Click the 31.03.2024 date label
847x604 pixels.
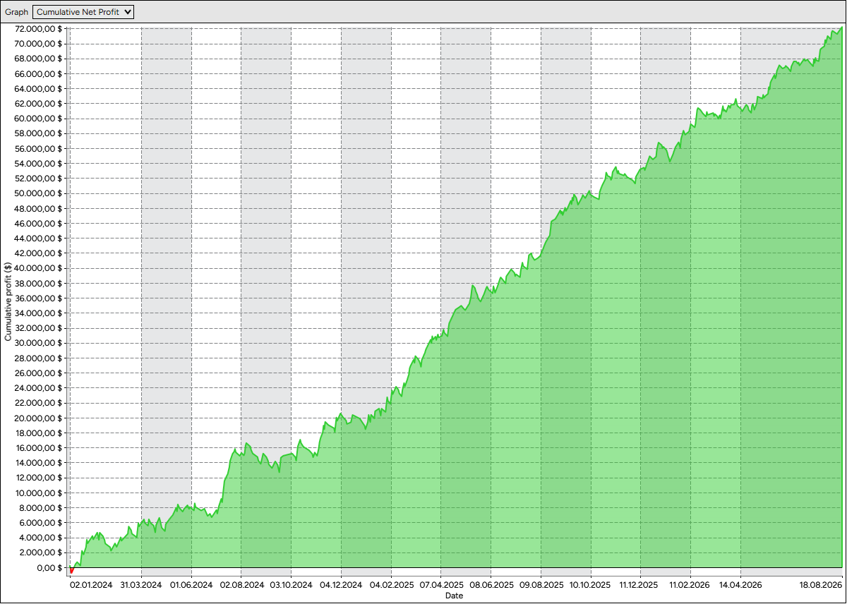pyautogui.click(x=141, y=585)
